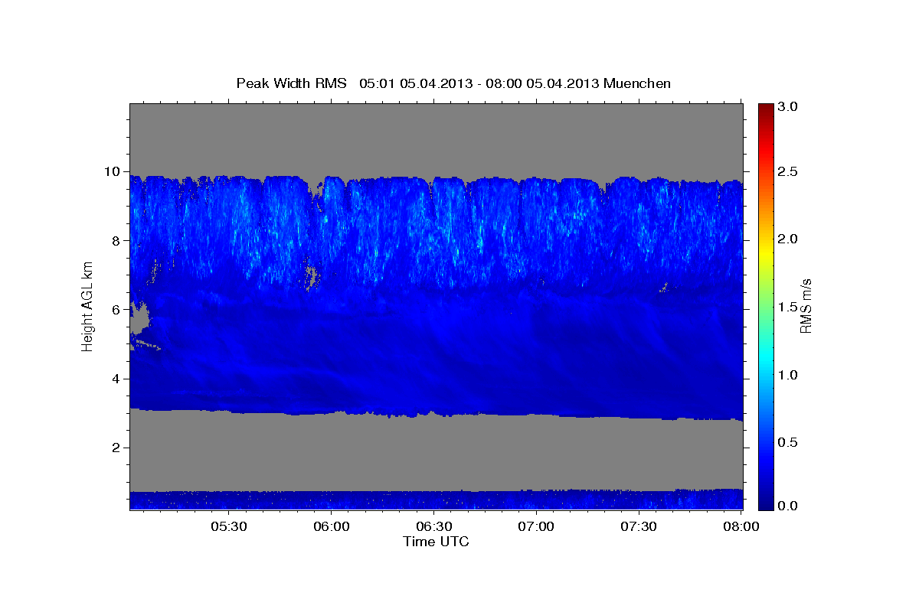Image resolution: width=919 pixels, height=612 pixels.
Task: Click the 'RMS m/s' colorbar label
Action: 806,305
